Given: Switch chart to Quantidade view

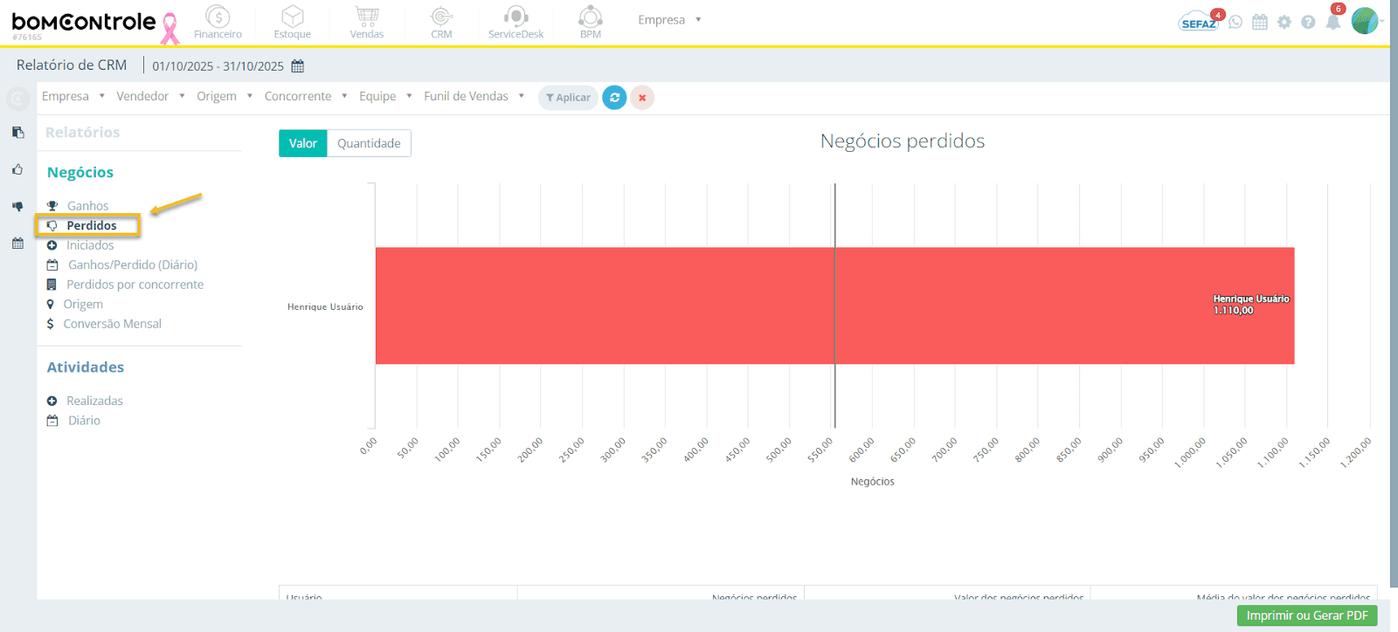Looking at the screenshot, I should coord(369,143).
